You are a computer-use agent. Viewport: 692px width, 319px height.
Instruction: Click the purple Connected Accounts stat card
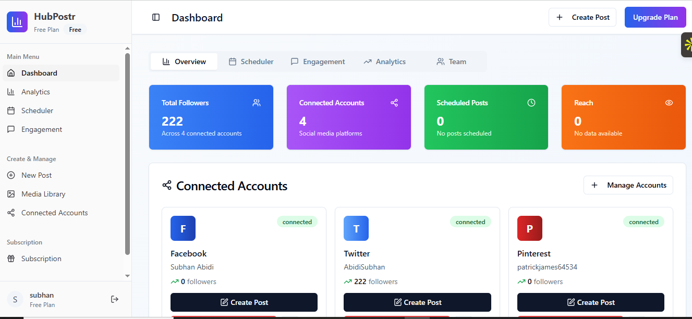349,117
